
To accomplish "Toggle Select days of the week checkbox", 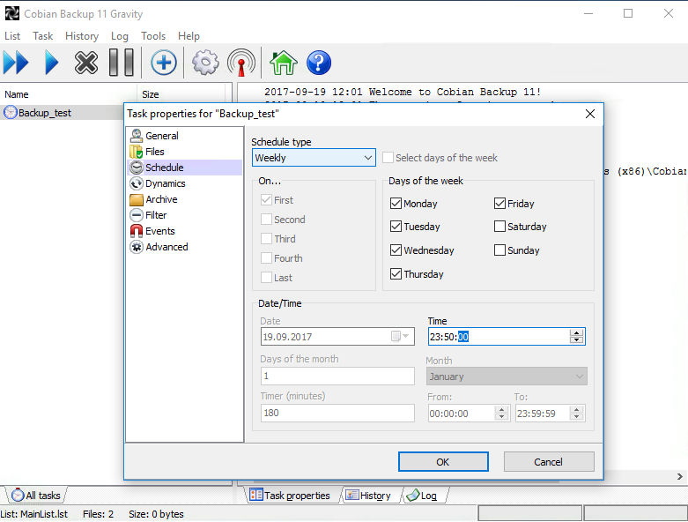I will 388,158.
